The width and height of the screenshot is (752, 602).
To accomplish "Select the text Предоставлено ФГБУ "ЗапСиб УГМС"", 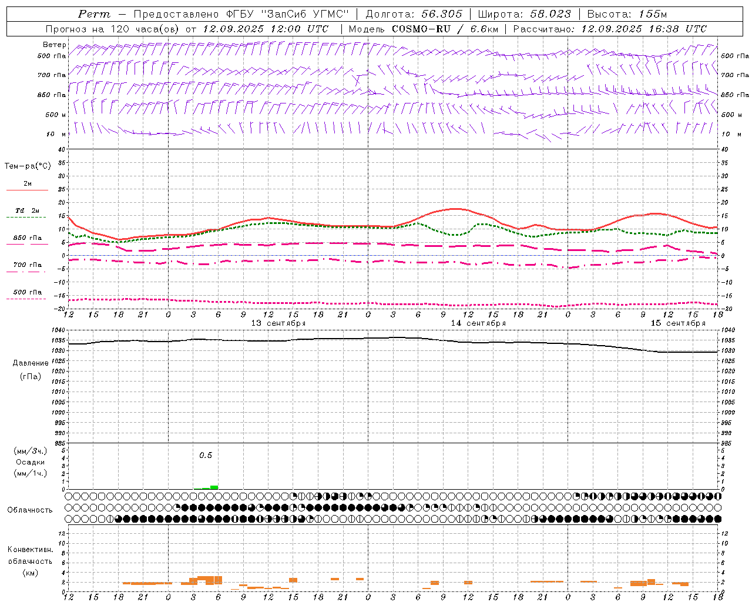I will tap(242, 14).
